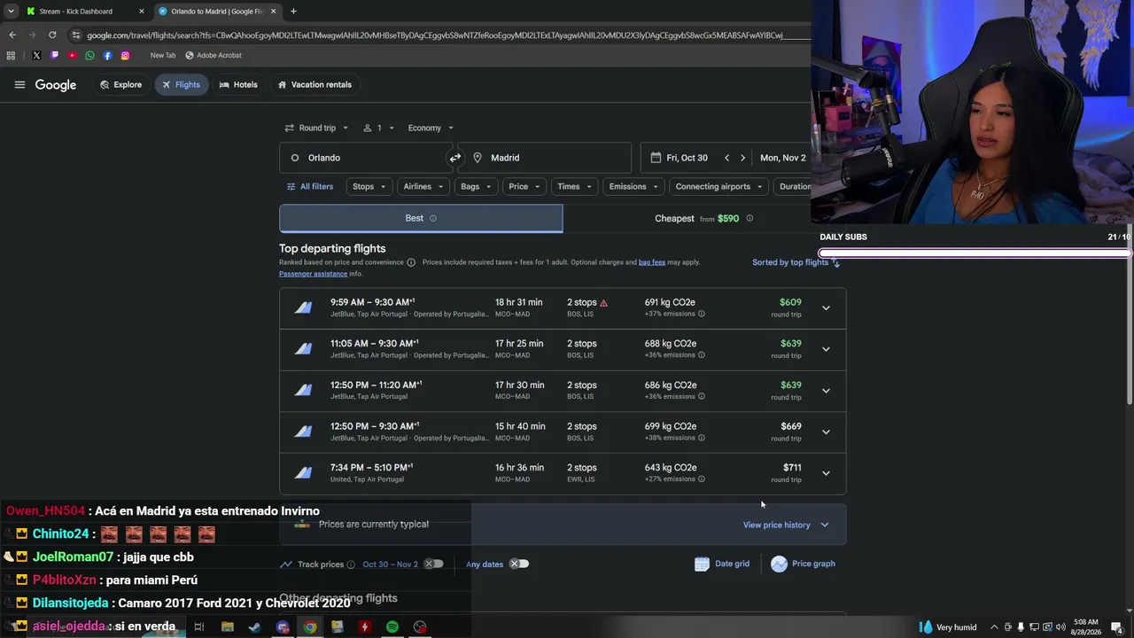Click the Madrid destination field

pyautogui.click(x=544, y=158)
